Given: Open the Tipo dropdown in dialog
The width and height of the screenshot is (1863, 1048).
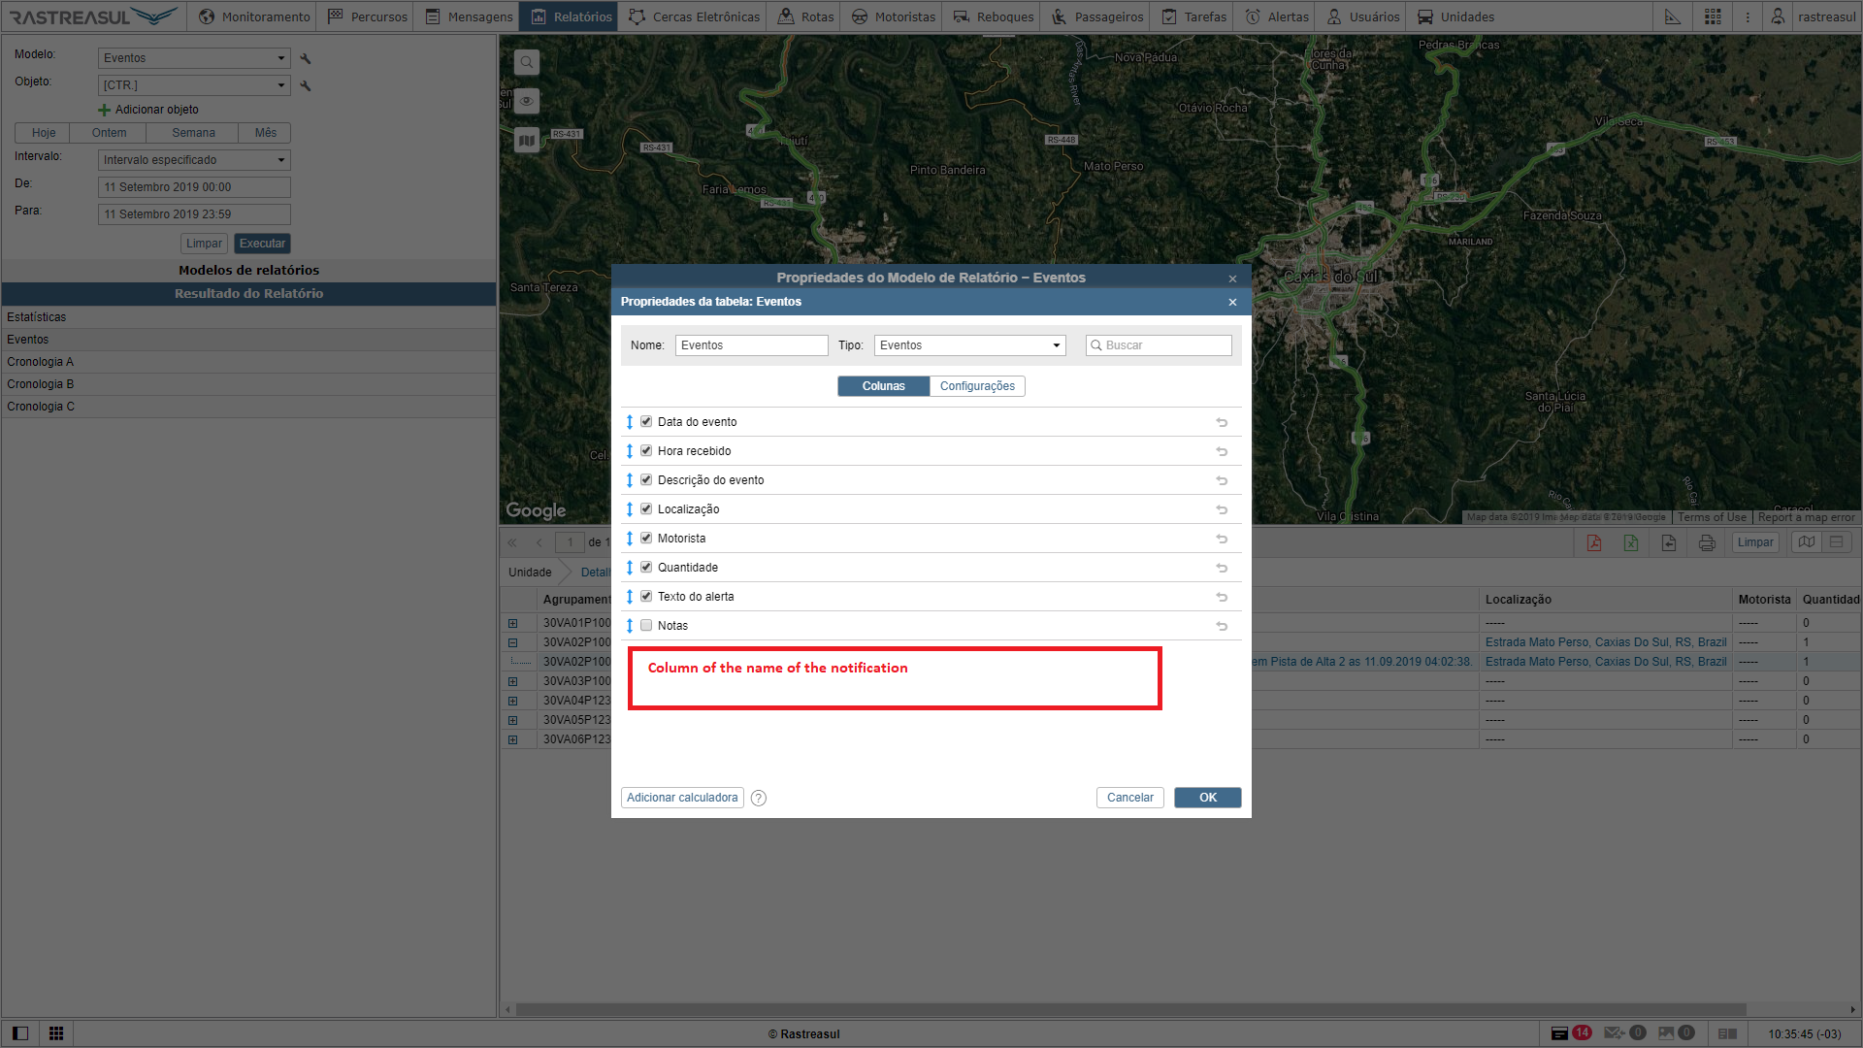Looking at the screenshot, I should coord(969,345).
